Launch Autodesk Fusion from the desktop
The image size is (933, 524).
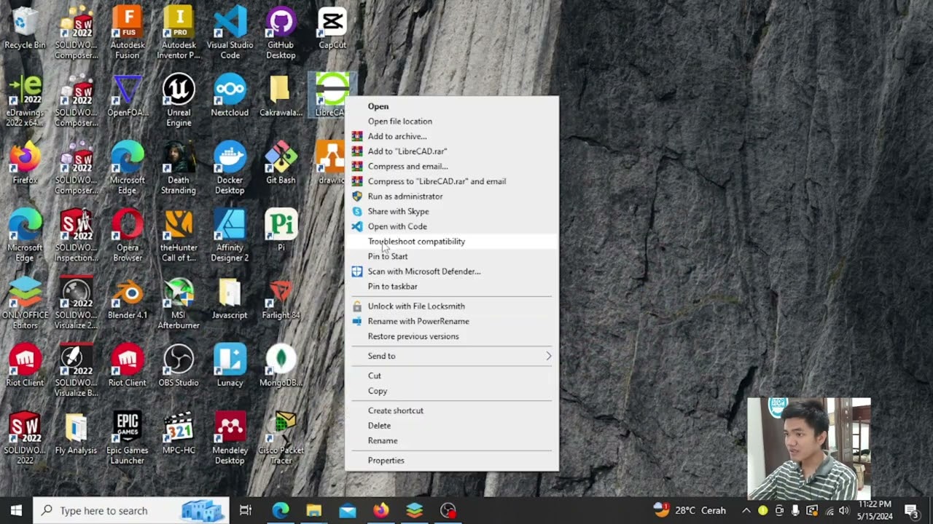tap(128, 33)
